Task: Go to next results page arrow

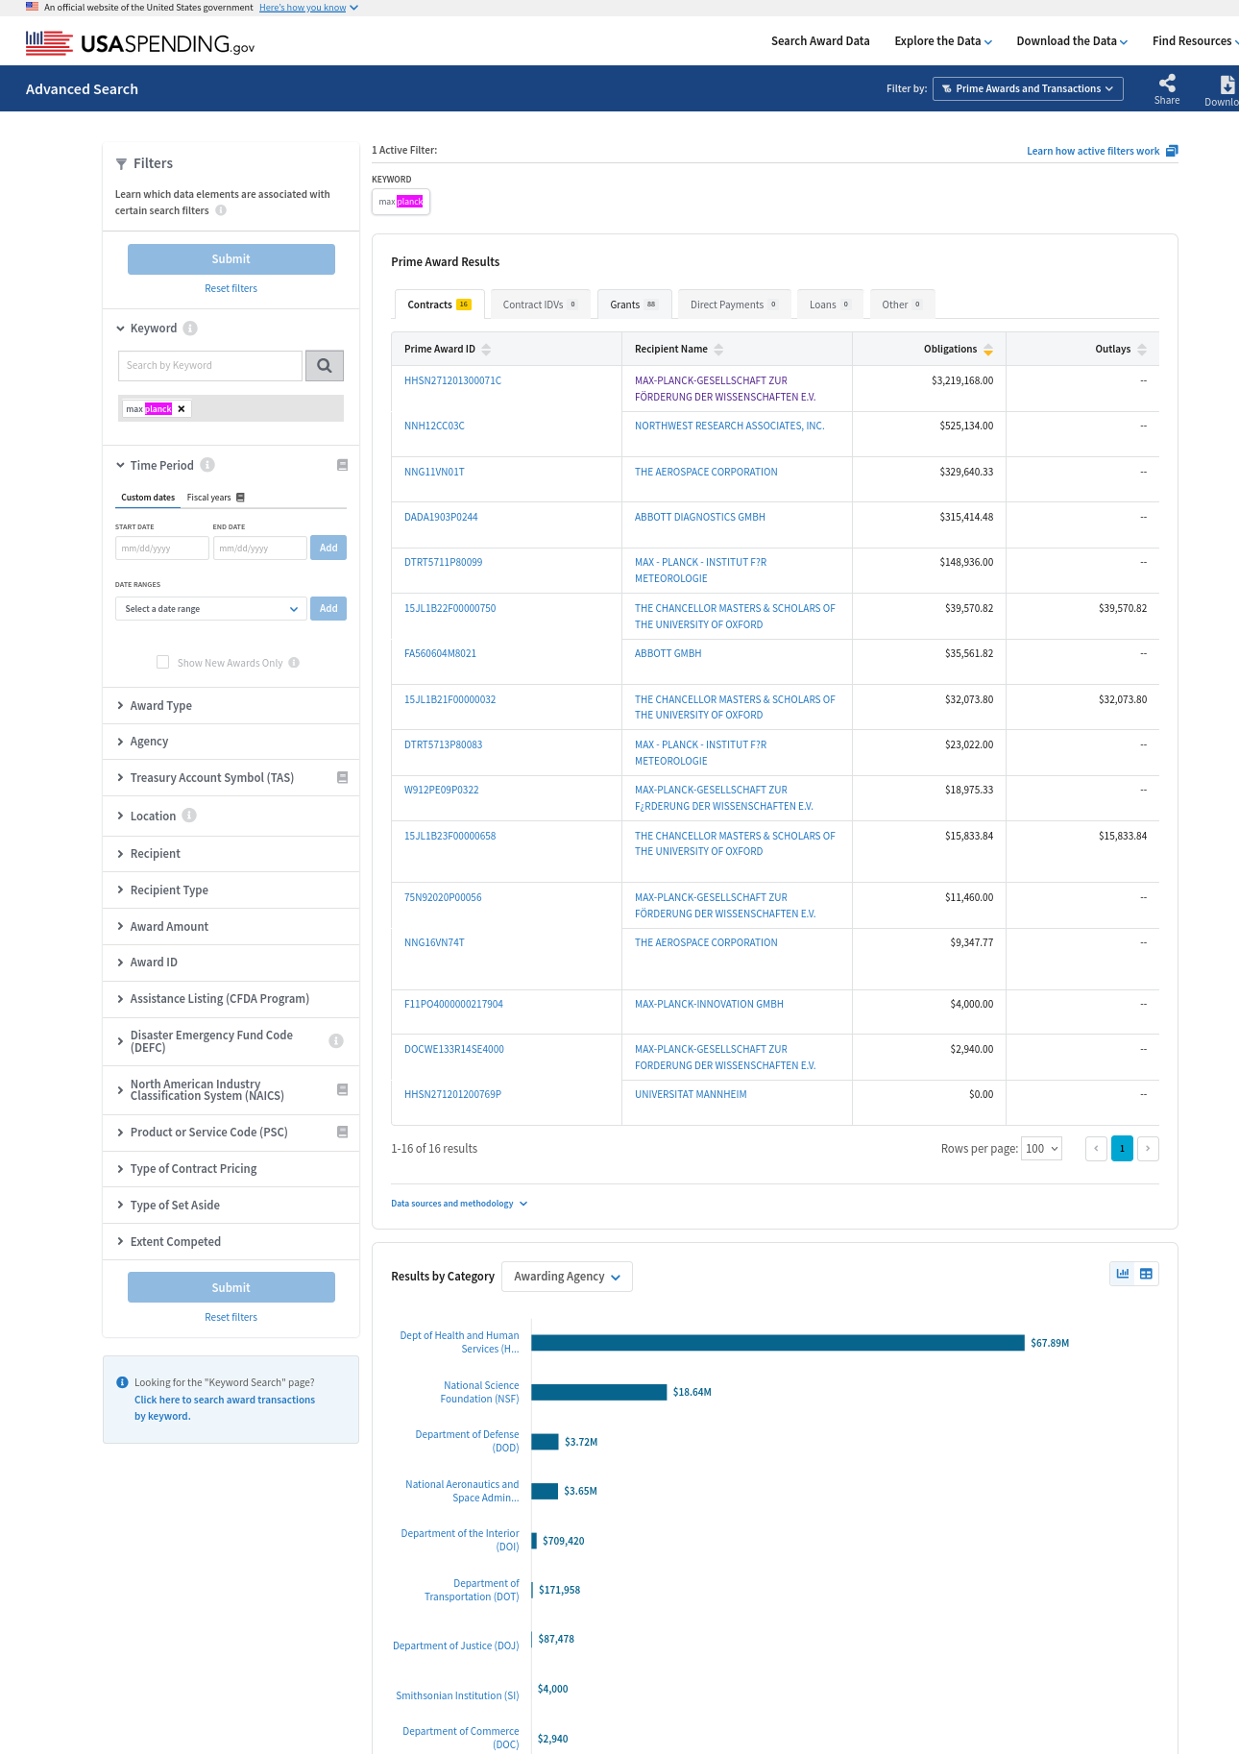Action: (1148, 1149)
